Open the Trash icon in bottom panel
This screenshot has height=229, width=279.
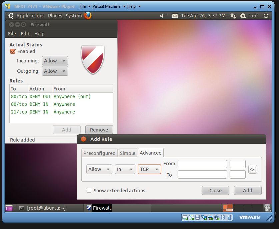(267, 208)
